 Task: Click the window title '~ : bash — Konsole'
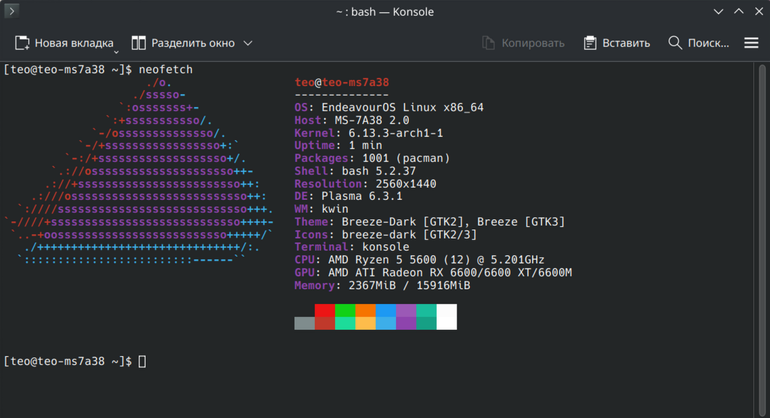point(385,11)
